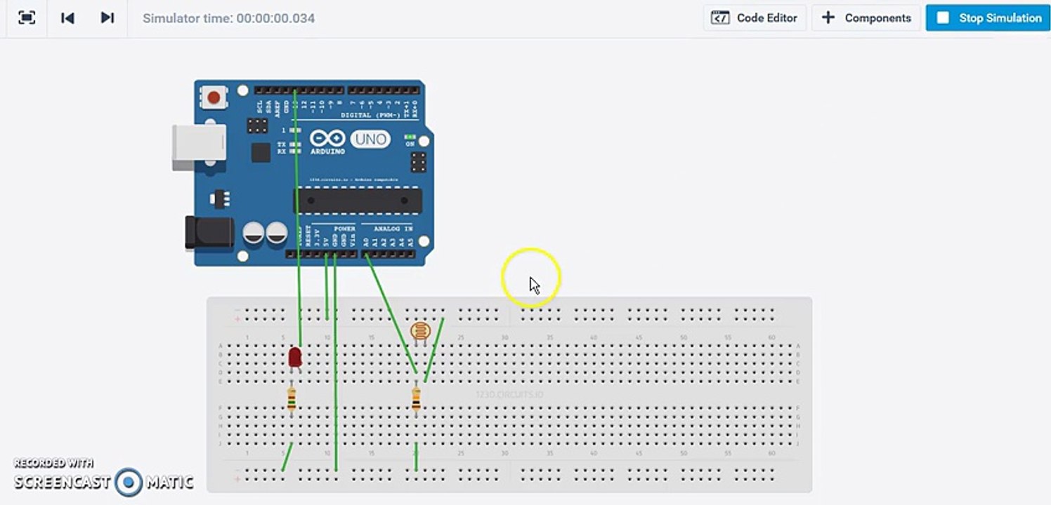Click the Arduino ON power indicator LED

pyautogui.click(x=410, y=137)
